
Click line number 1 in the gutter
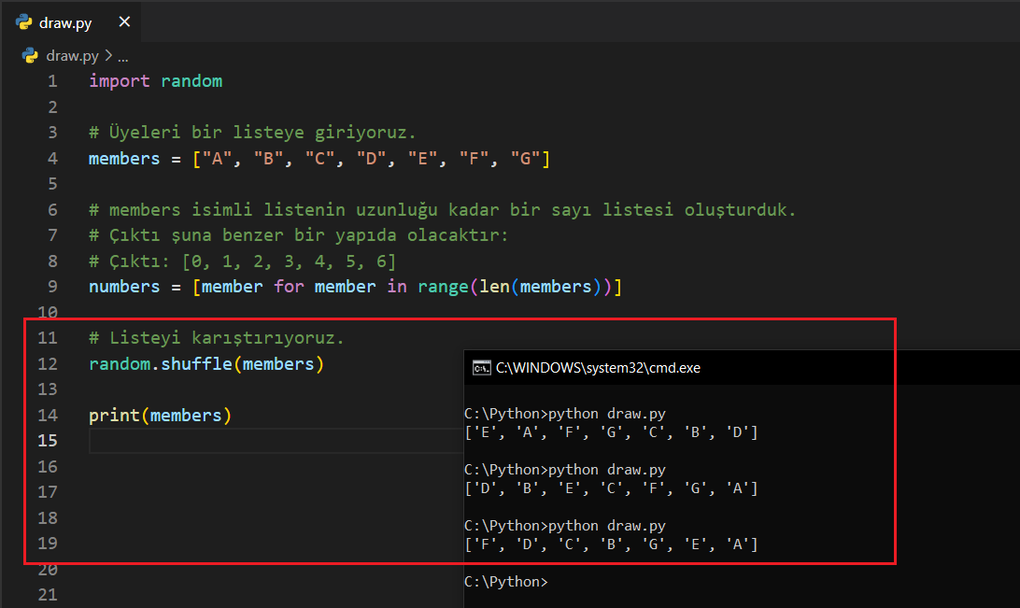(x=52, y=81)
